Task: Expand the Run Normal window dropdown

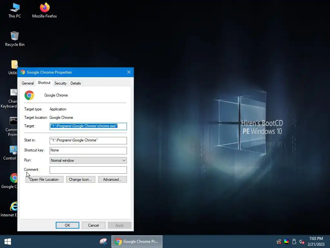Action: coord(88,160)
